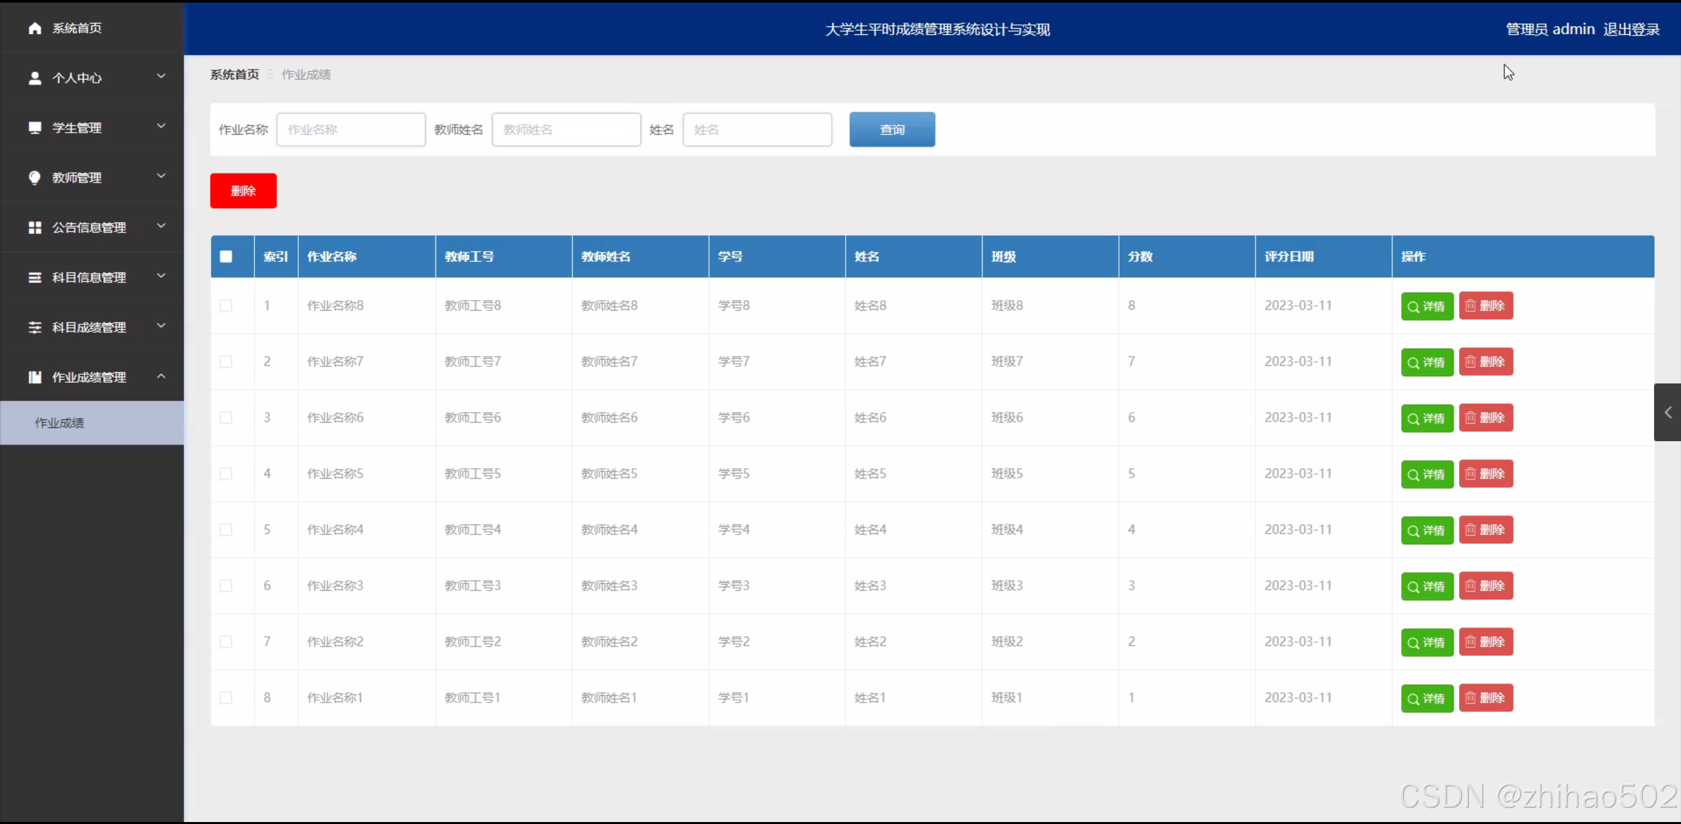Click the lightbulb icon for 教师管理
This screenshot has height=824, width=1681.
[35, 177]
